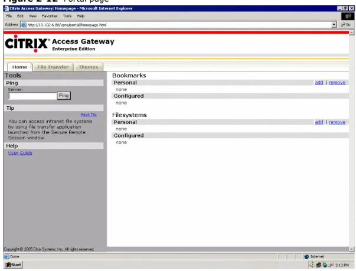
Task: Click the scrollbar up arrow
Action: click(351, 32)
